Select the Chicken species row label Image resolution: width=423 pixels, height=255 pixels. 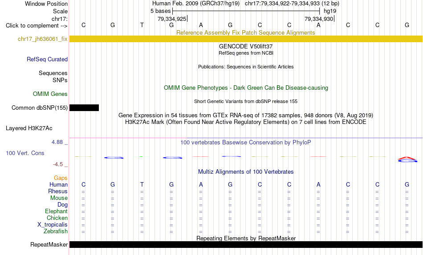pos(57,218)
